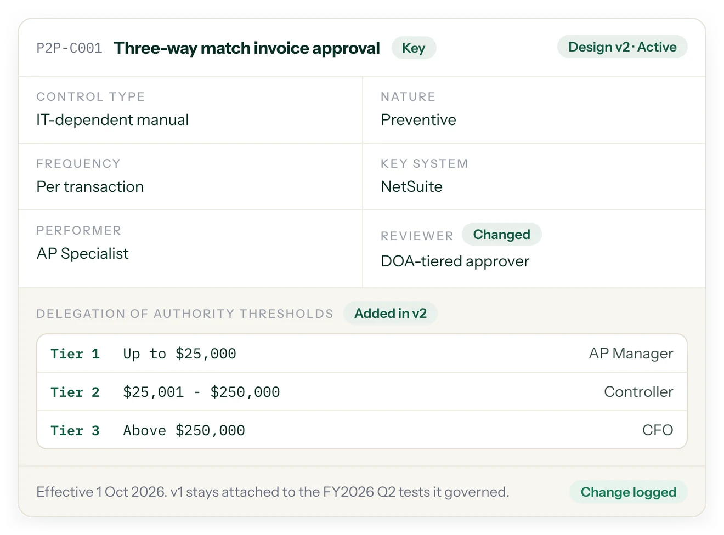Image resolution: width=724 pixels, height=535 pixels.
Task: Click the FREQUENCY label
Action: coord(78,163)
